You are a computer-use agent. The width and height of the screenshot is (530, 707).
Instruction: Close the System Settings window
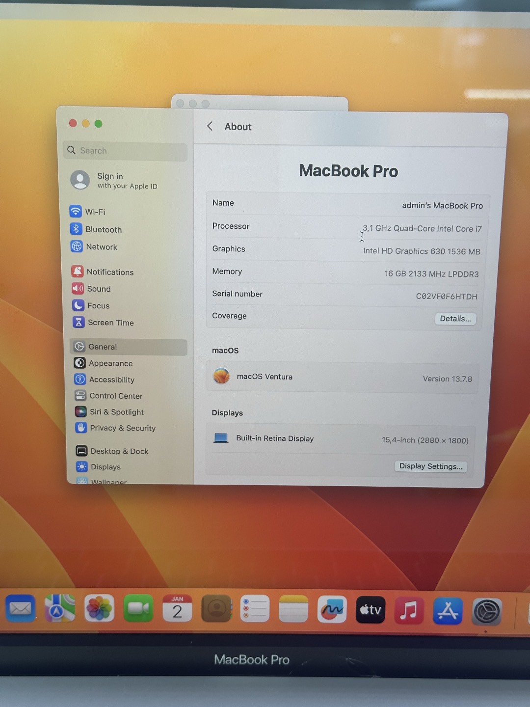(73, 123)
